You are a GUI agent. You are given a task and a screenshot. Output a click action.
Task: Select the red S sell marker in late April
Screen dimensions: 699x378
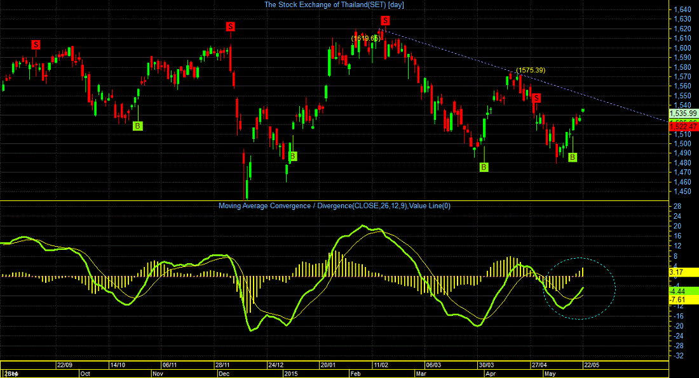click(x=536, y=98)
